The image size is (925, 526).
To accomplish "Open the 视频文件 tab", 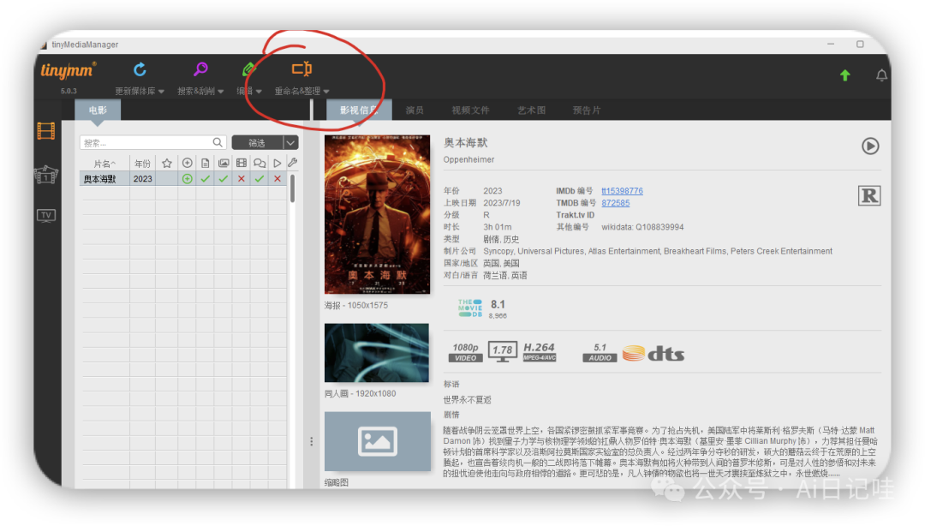I will pyautogui.click(x=471, y=111).
